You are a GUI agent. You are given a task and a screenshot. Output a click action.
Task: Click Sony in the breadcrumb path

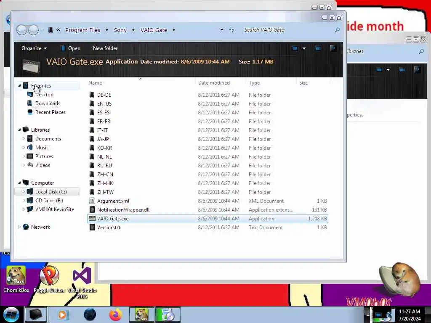pos(120,30)
